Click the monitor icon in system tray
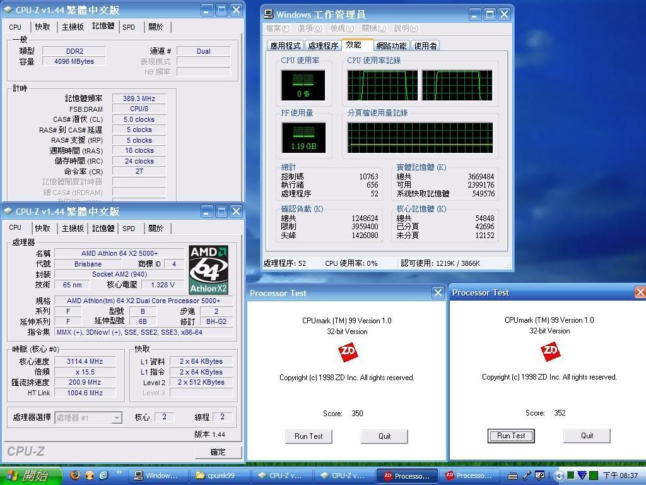This screenshot has height=485, width=646. click(x=540, y=476)
